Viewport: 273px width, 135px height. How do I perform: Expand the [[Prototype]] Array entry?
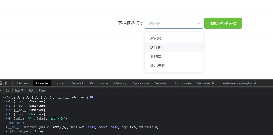tap(7, 131)
